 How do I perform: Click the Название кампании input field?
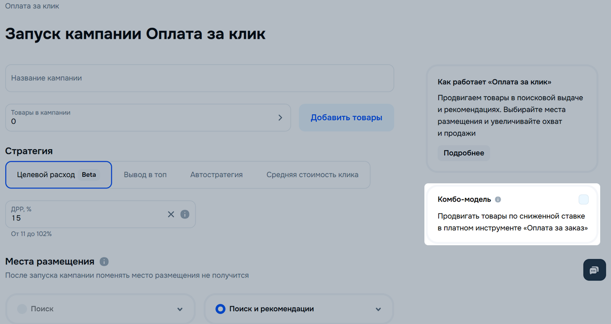point(199,78)
